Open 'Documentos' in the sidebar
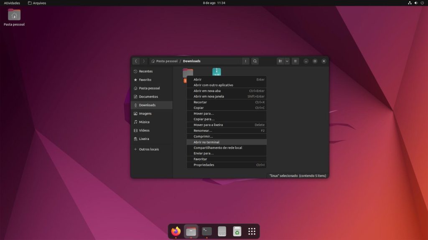 point(148,97)
